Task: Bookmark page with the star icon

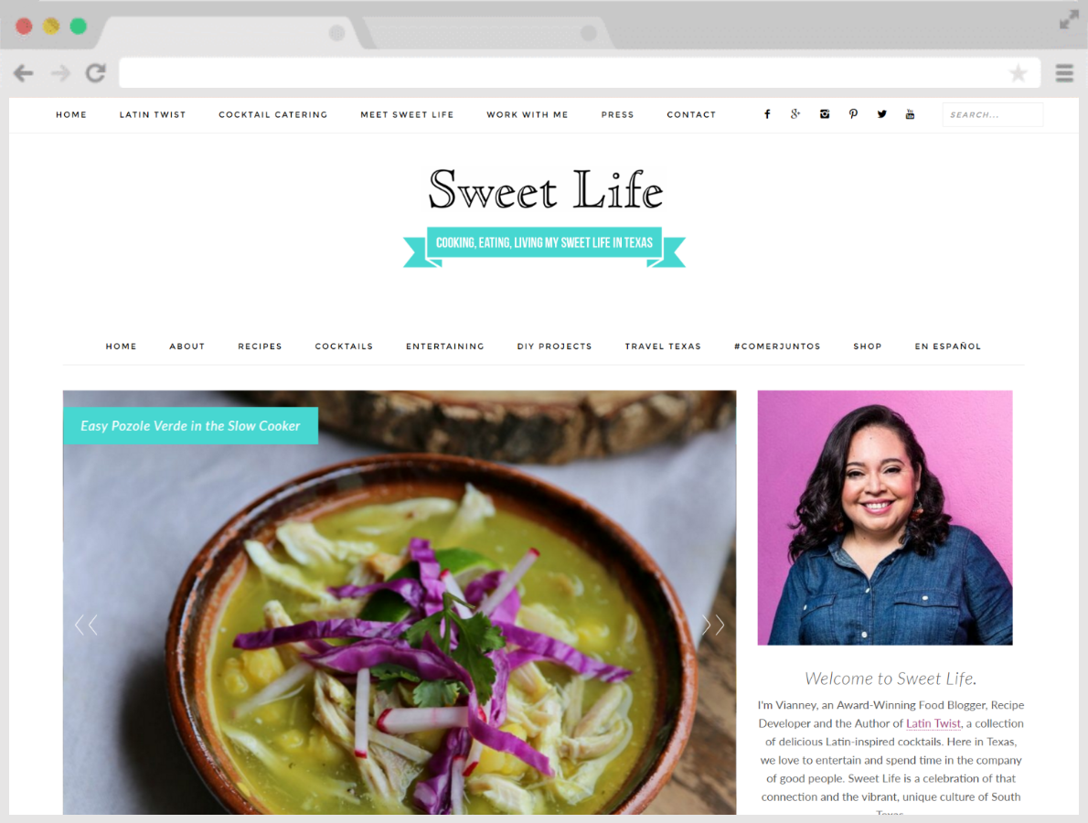Action: coord(1018,73)
